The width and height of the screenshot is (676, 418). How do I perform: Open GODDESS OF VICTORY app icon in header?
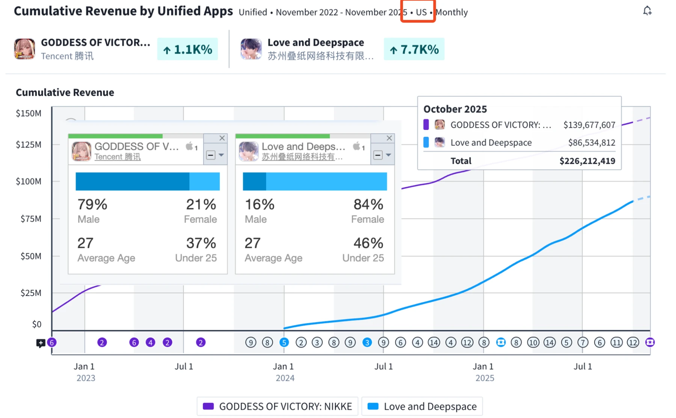25,49
